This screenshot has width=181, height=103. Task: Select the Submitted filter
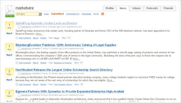coord(57,14)
